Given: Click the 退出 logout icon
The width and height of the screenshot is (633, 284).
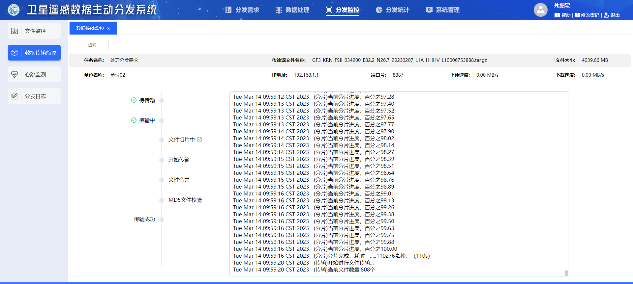Looking at the screenshot, I should pos(606,15).
